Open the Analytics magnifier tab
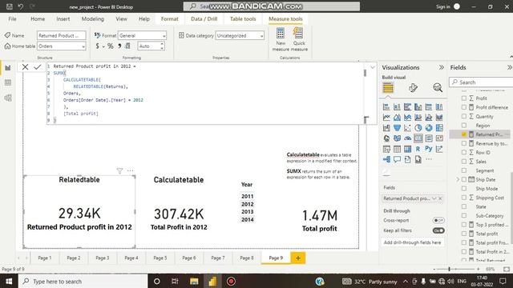Screen dimensions: 513x288 [x=438, y=88]
